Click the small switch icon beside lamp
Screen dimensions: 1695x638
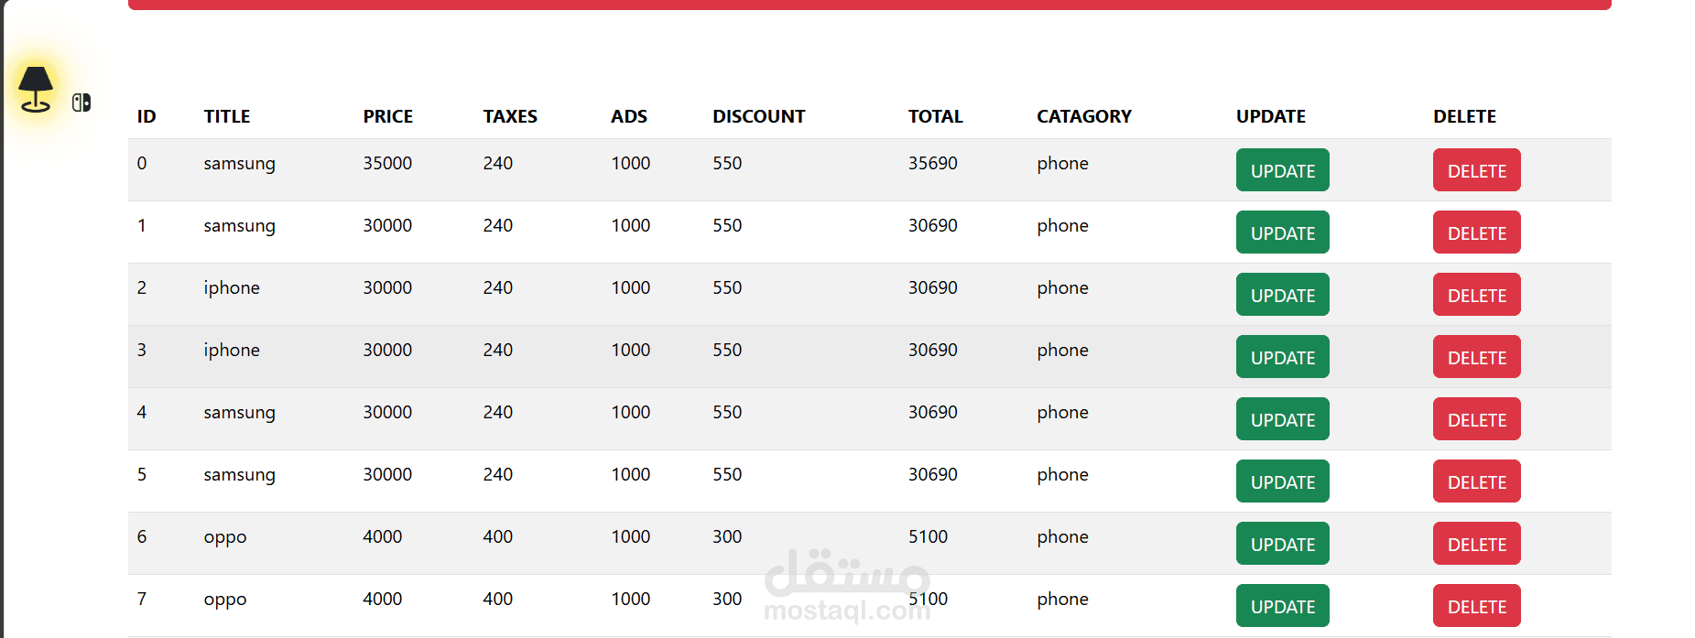(x=81, y=103)
